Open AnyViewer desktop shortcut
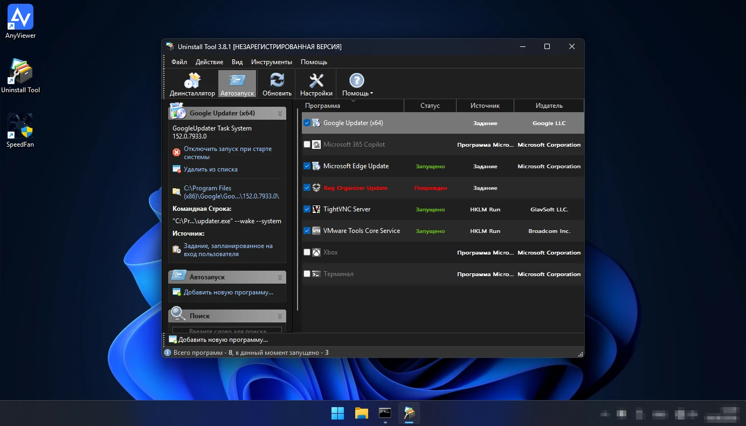This screenshot has height=426, width=746. coord(20,22)
